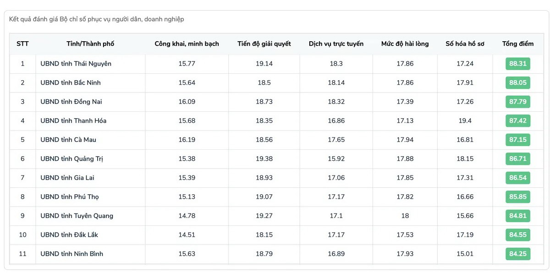Select the 87.79 green score badge

518,102
